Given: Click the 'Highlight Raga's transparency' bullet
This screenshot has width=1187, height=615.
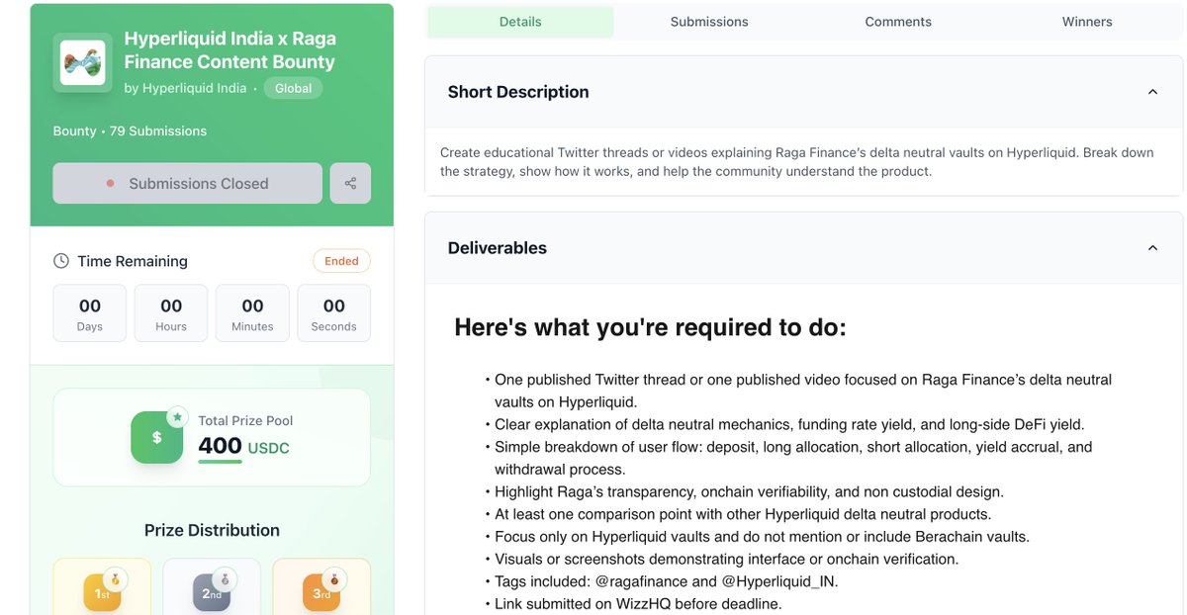Looking at the screenshot, I should pos(749,491).
